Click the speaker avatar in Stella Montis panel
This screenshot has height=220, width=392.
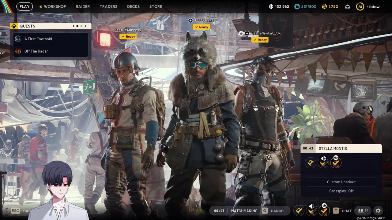point(323,162)
